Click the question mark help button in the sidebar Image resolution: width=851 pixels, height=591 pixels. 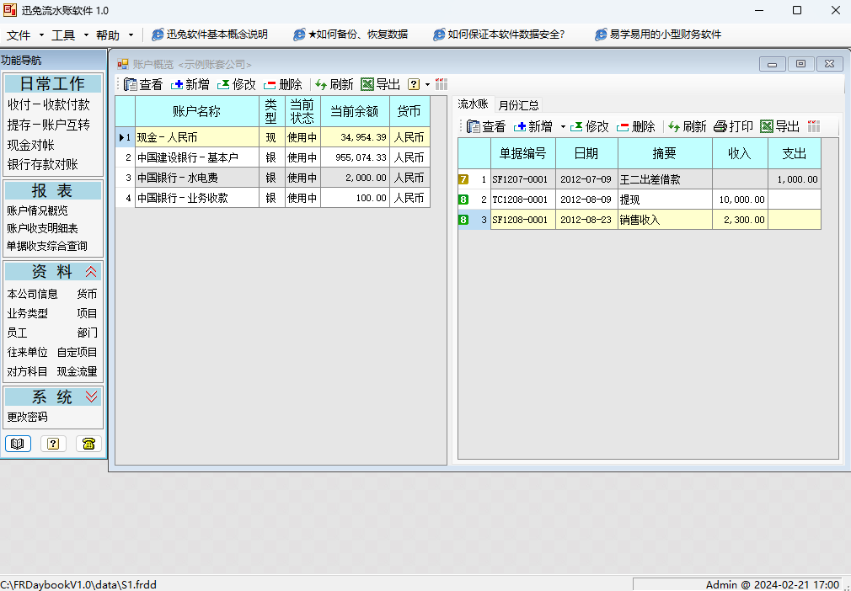pyautogui.click(x=53, y=444)
